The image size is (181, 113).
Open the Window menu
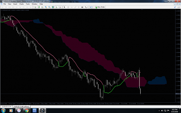click(34, 4)
